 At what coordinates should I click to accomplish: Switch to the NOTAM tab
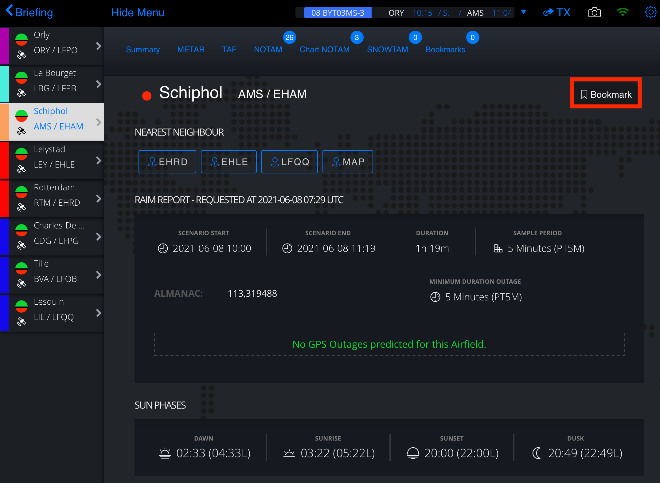(268, 49)
